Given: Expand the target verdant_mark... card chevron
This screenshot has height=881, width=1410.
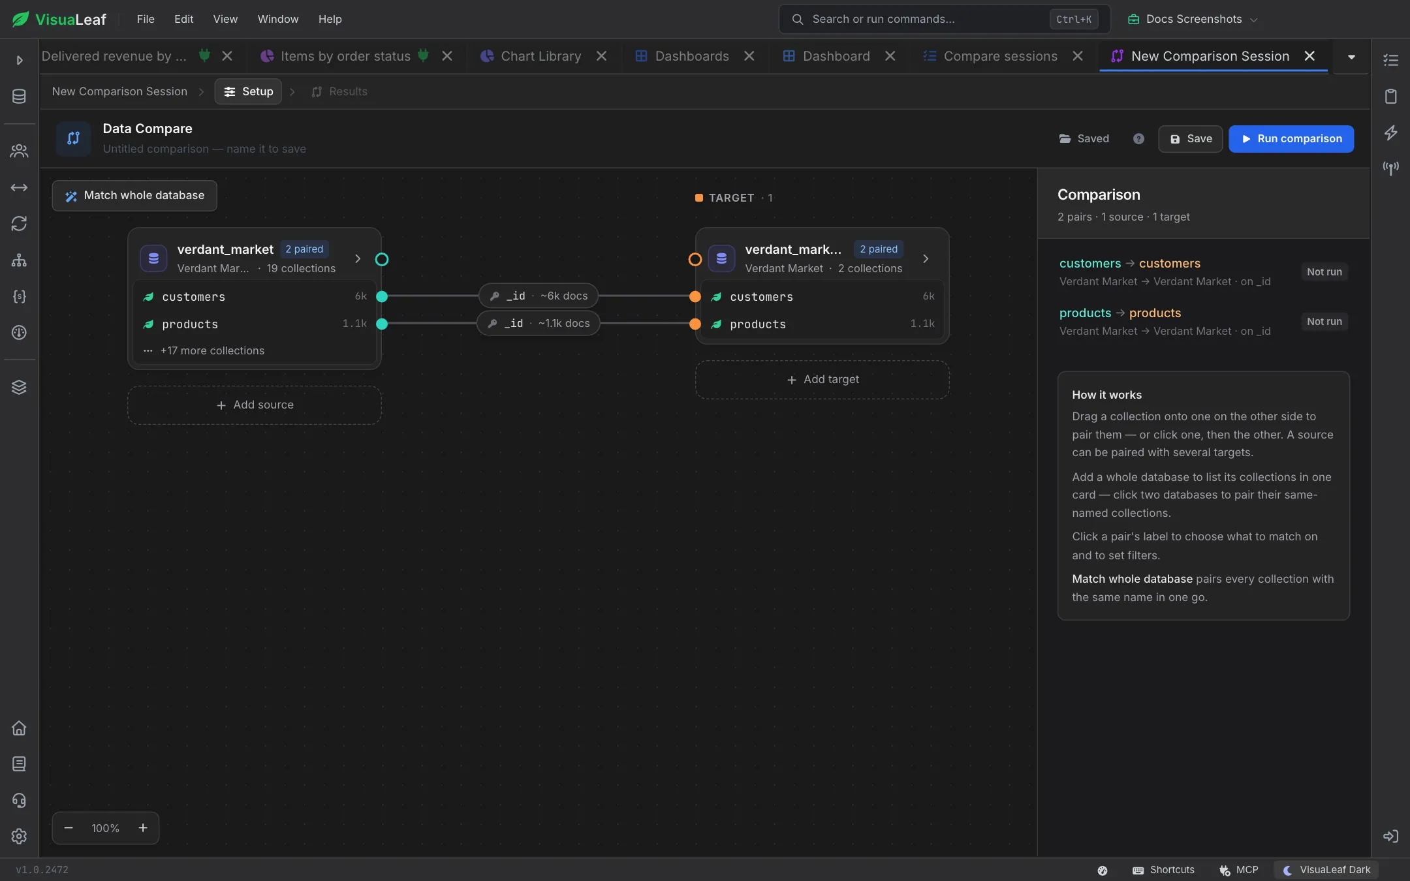Looking at the screenshot, I should [926, 259].
